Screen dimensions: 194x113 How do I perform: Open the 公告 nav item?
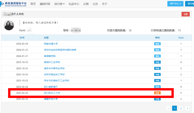click(x=95, y=4)
